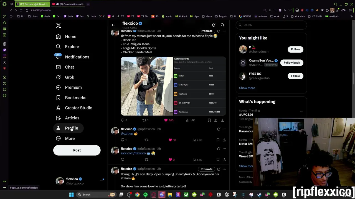Repost the fit pic post
This screenshot has height=199, width=355.
[x=144, y=120]
